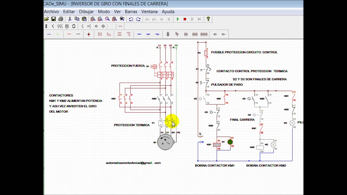Open the Ver menu
This screenshot has height=195, width=347.
click(x=117, y=12)
